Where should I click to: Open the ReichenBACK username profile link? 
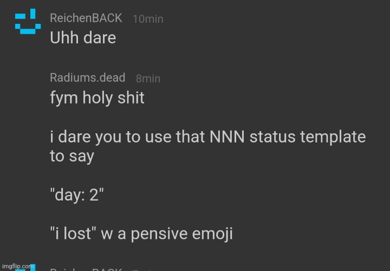86,18
